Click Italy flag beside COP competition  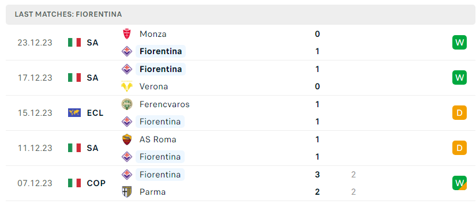pos(74,183)
